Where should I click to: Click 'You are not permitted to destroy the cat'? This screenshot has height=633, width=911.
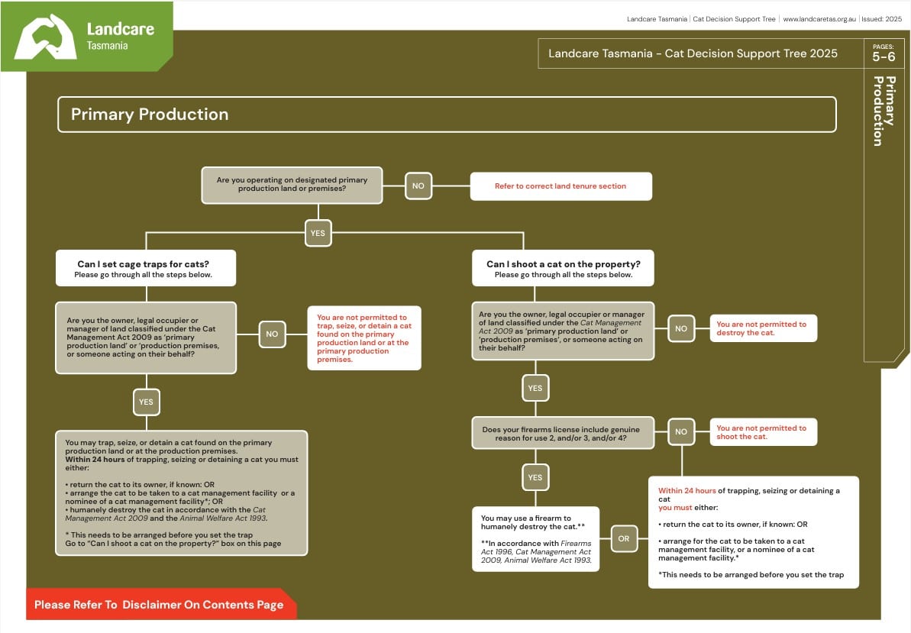click(764, 328)
